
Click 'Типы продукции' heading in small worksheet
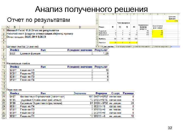click(x=124, y=23)
